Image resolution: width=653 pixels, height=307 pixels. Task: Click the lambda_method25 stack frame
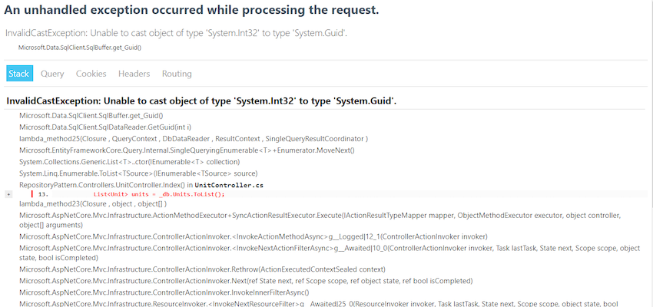click(194, 138)
